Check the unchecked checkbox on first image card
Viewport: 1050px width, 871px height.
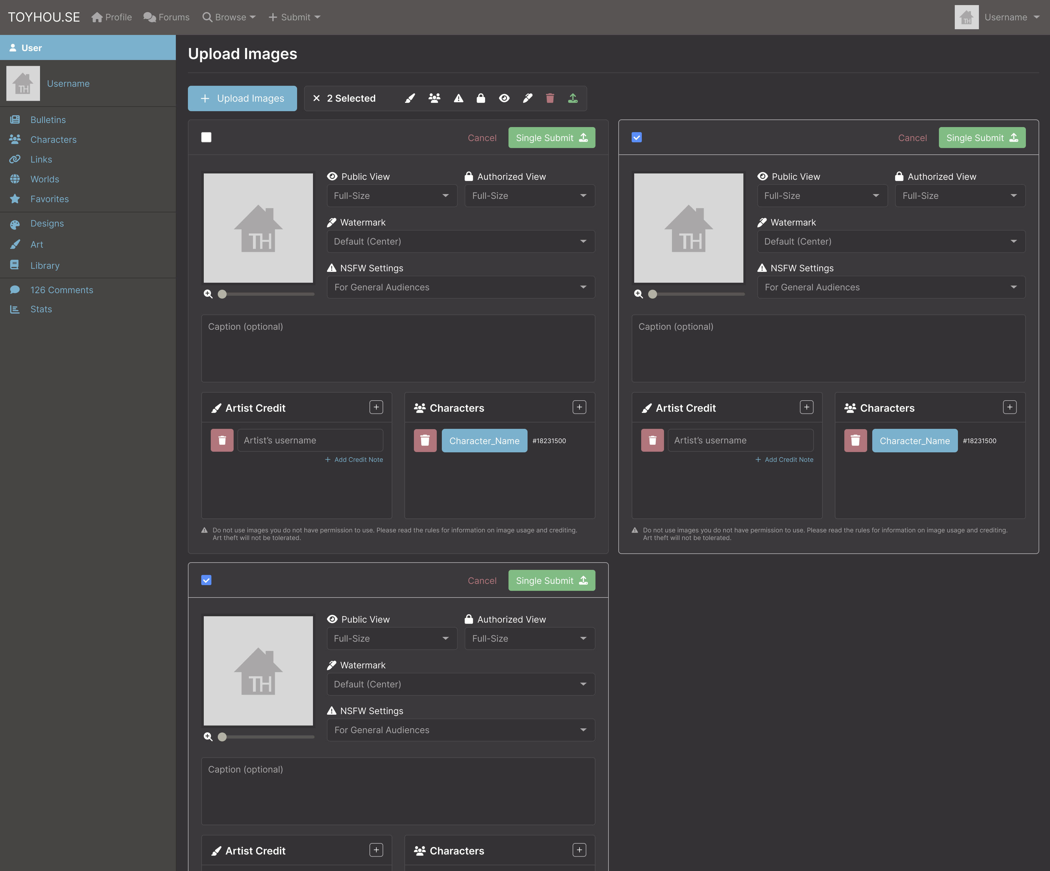206,138
